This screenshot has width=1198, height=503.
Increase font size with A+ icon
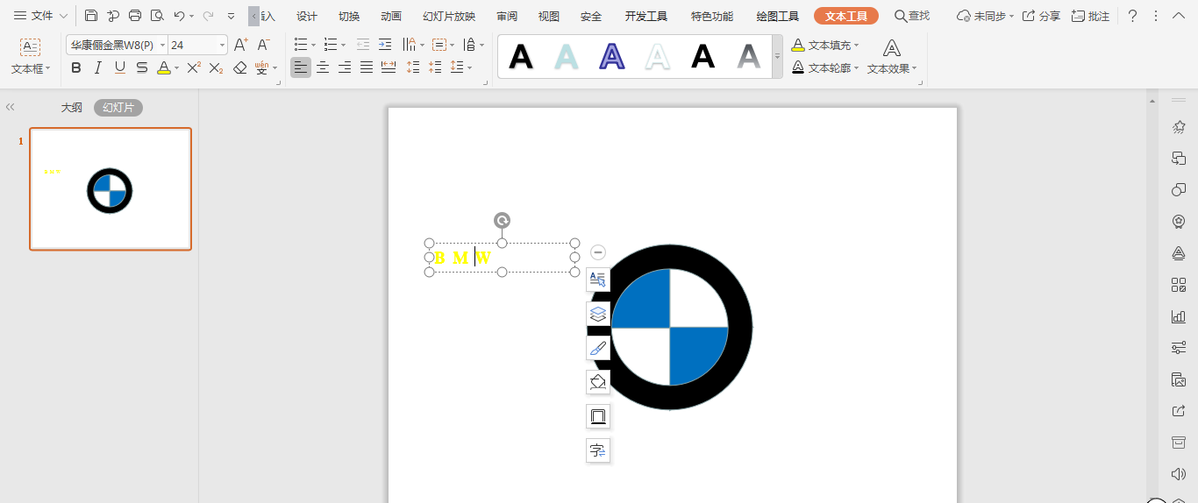(241, 45)
